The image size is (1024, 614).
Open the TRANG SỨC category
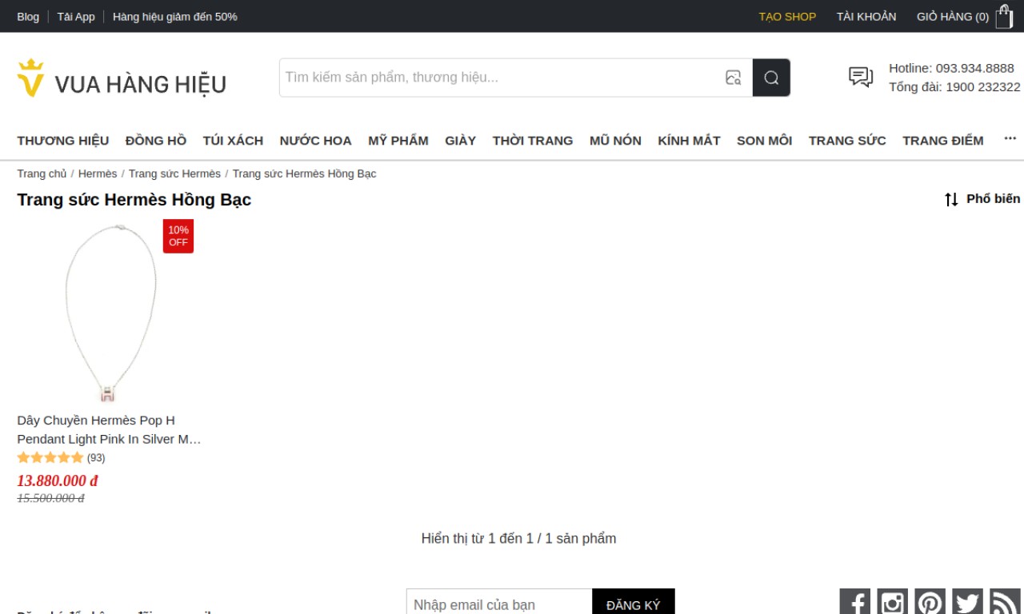tap(847, 141)
